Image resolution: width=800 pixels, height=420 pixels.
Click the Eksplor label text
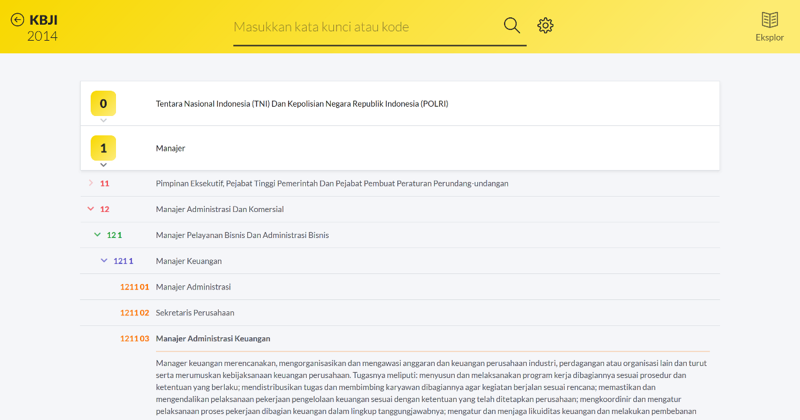tap(769, 37)
